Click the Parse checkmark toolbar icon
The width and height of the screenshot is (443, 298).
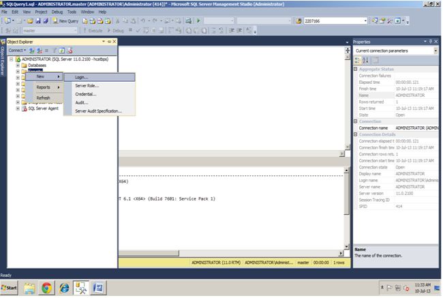[138, 30]
